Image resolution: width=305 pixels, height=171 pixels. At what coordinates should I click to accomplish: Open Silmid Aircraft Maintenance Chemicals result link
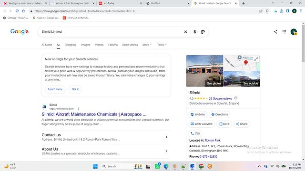click(94, 114)
